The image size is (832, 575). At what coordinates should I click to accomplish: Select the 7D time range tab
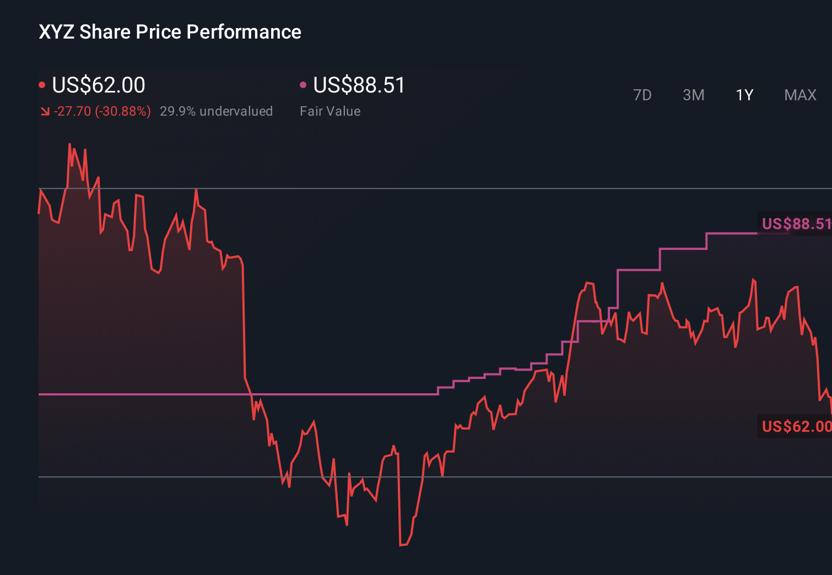tap(642, 95)
